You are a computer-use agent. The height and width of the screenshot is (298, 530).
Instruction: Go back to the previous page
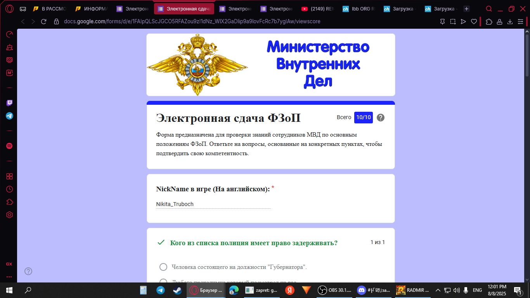tap(23, 22)
